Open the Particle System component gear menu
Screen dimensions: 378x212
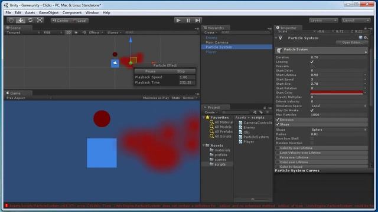366,38
